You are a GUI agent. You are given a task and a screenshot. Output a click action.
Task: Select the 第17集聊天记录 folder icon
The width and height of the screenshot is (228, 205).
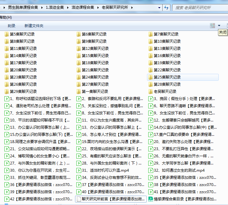(x=7, y=63)
